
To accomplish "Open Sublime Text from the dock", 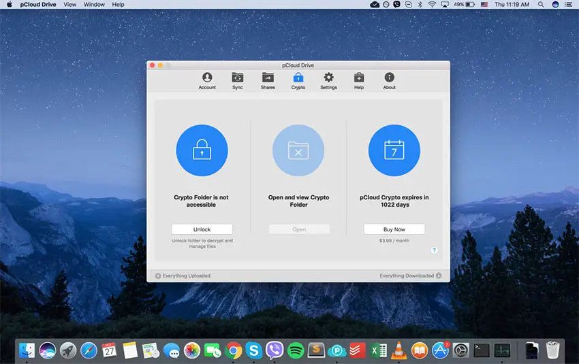I will (x=316, y=350).
